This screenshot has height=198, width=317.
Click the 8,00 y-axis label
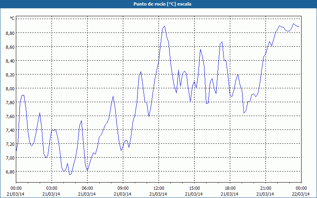pos(10,88)
